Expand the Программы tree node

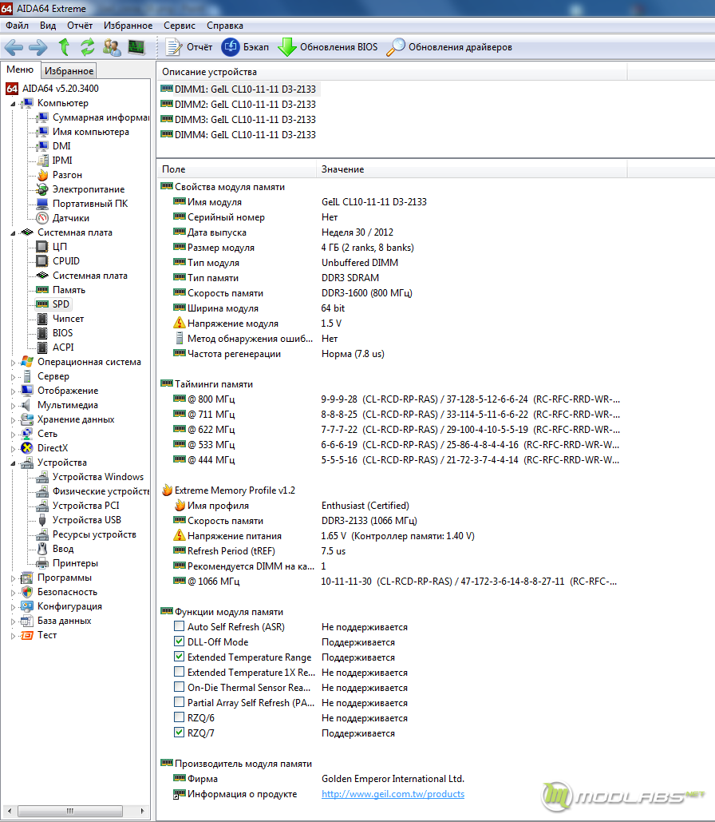(x=13, y=578)
